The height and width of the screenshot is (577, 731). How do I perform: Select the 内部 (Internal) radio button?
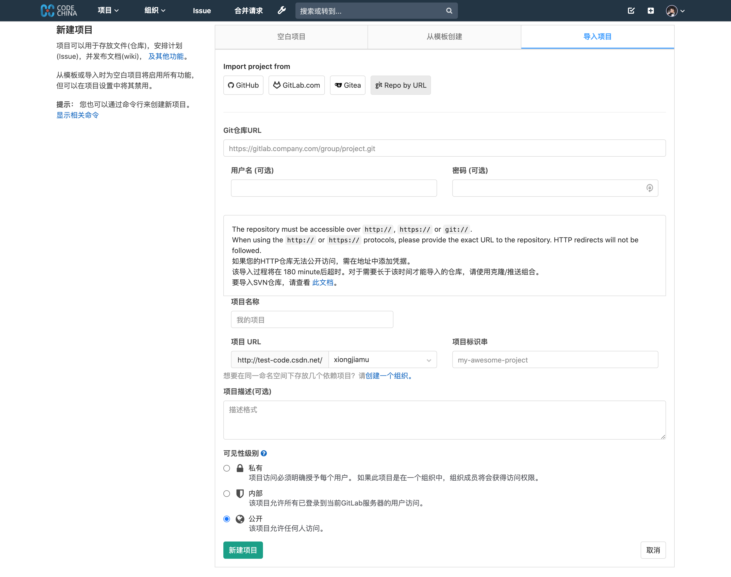point(227,494)
